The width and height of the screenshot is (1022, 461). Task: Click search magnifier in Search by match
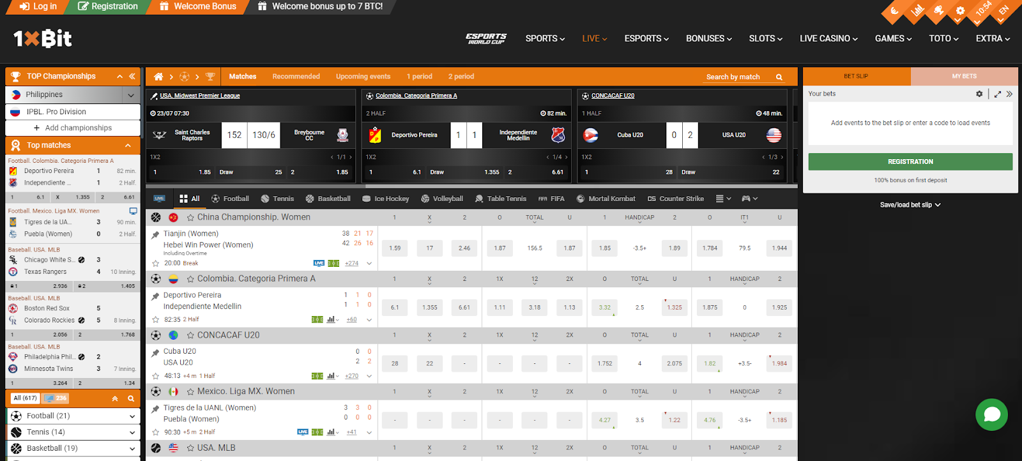pyautogui.click(x=779, y=77)
